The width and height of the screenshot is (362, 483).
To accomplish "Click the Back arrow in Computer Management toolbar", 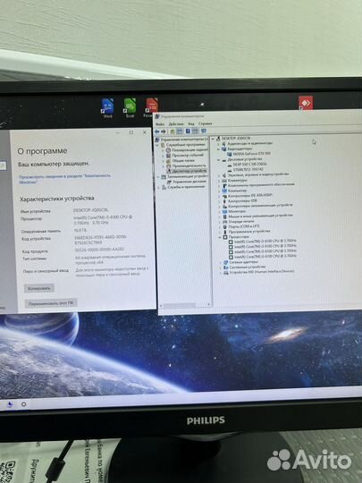I will coord(157,131).
